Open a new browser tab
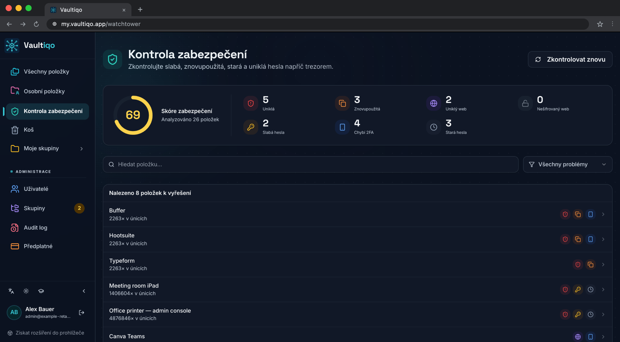The height and width of the screenshot is (342, 620). pos(140,10)
